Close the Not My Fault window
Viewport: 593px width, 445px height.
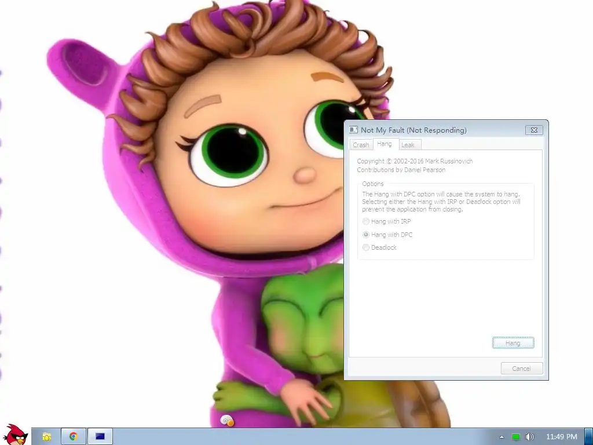pyautogui.click(x=534, y=130)
